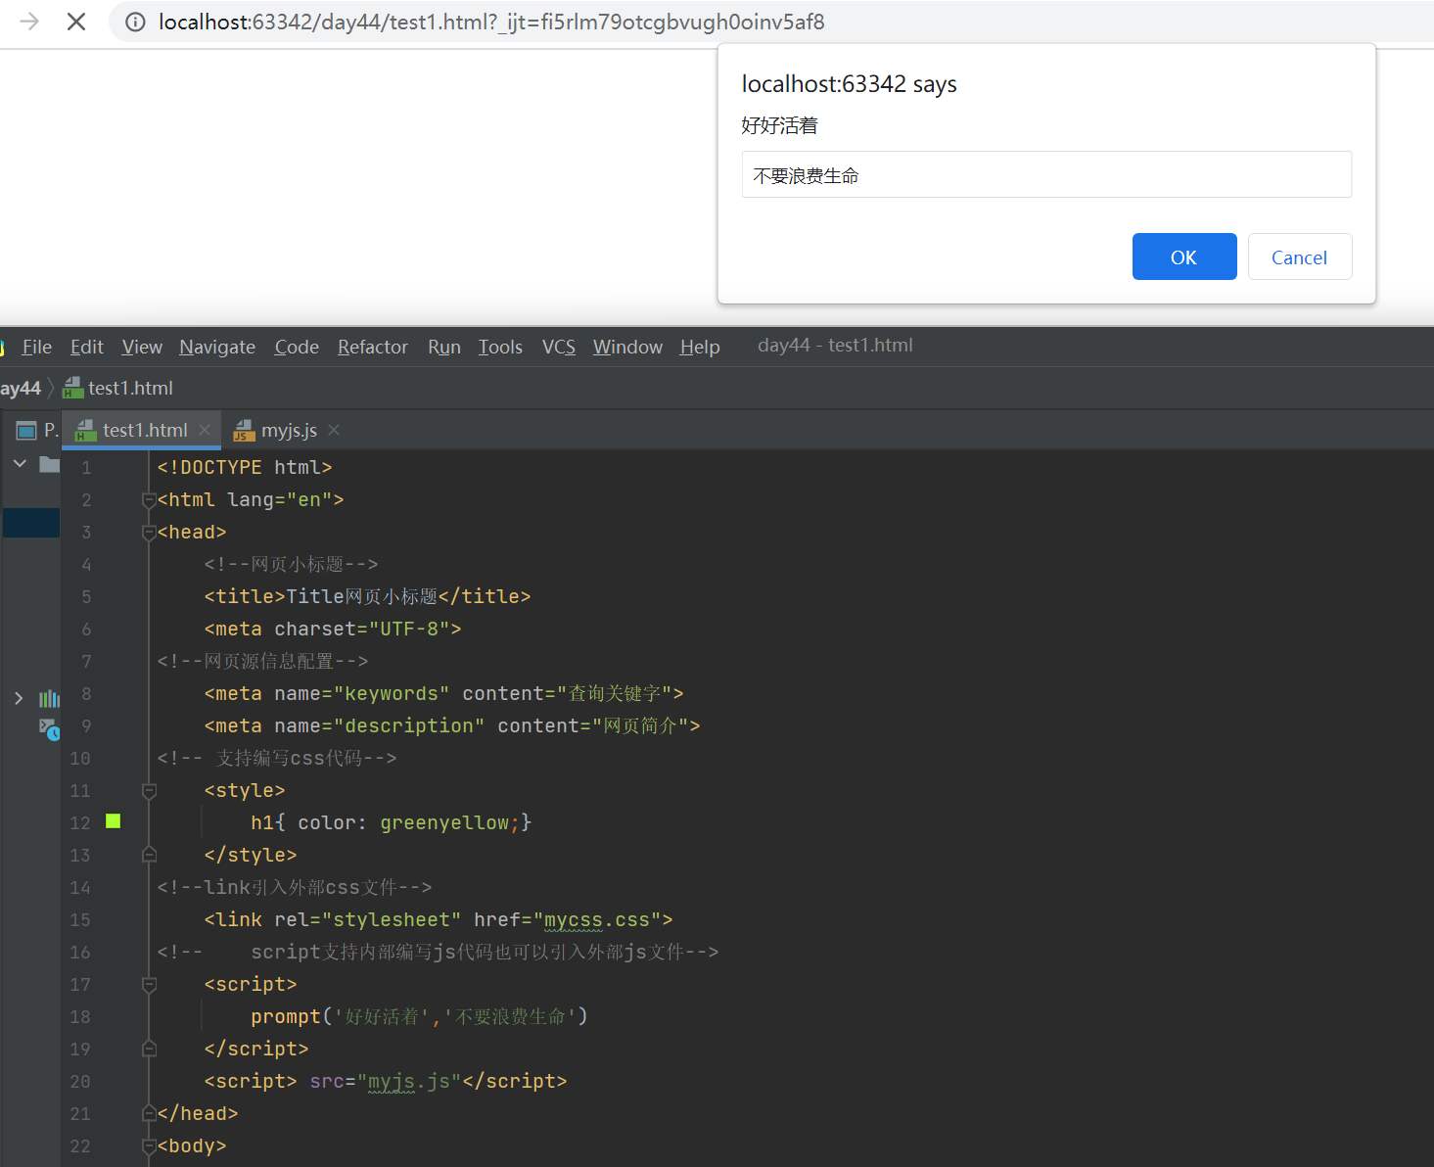
Task: Click line number 18 in the gutter
Action: 80,1017
